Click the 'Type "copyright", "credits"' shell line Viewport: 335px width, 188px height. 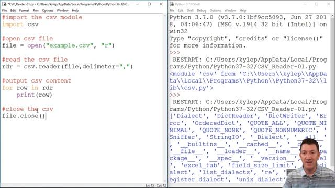pos(246,38)
